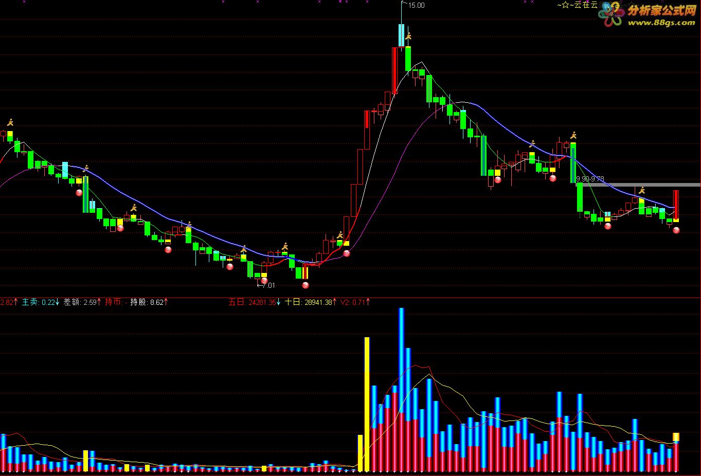
Task: Click the 主卖: 0.22 indicator readout
Action: coord(41,302)
